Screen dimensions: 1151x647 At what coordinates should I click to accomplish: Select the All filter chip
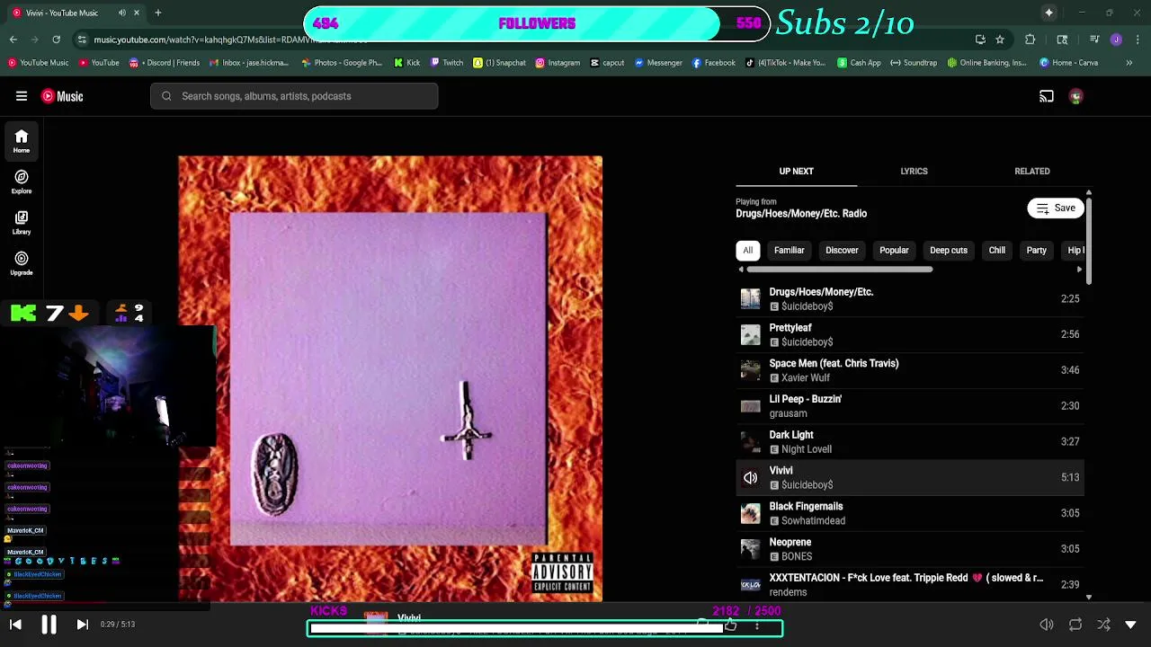click(747, 251)
